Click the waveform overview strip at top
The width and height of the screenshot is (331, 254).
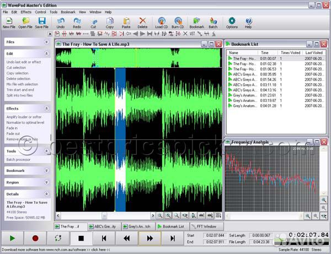pyautogui.click(x=138, y=58)
